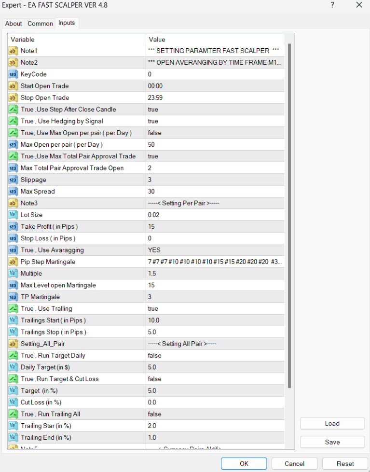
Task: Click the boolean icon beside Use Hedging by Signal
Action: coord(14,121)
